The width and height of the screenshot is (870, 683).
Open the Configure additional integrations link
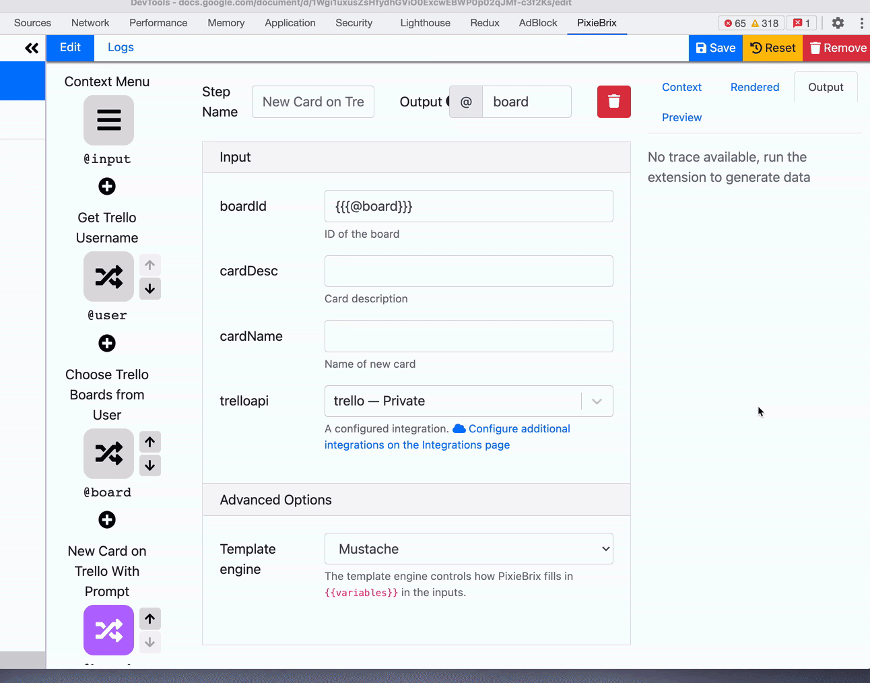(447, 436)
